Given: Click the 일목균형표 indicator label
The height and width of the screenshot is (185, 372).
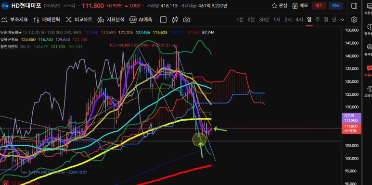Looking at the screenshot, I should coord(10,39).
